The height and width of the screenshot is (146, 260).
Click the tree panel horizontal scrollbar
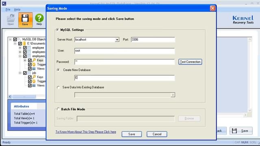24,97
